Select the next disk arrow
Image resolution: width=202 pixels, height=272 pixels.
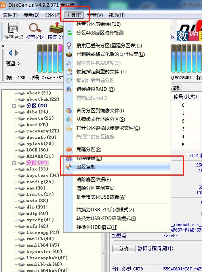[x=16, y=53]
